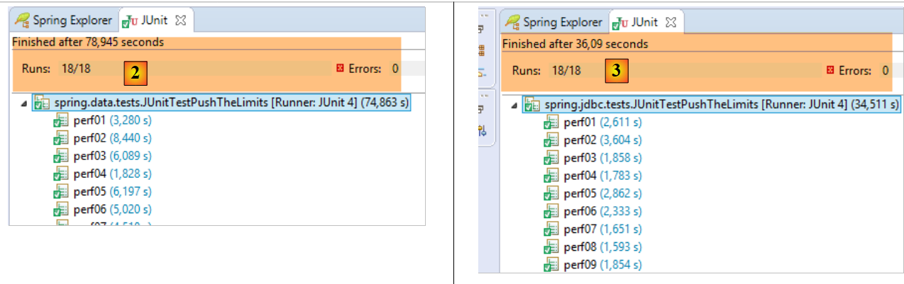The width and height of the screenshot is (904, 284).
Task: Click test icon of perf07 (1,651 s)
Action: [x=551, y=229]
